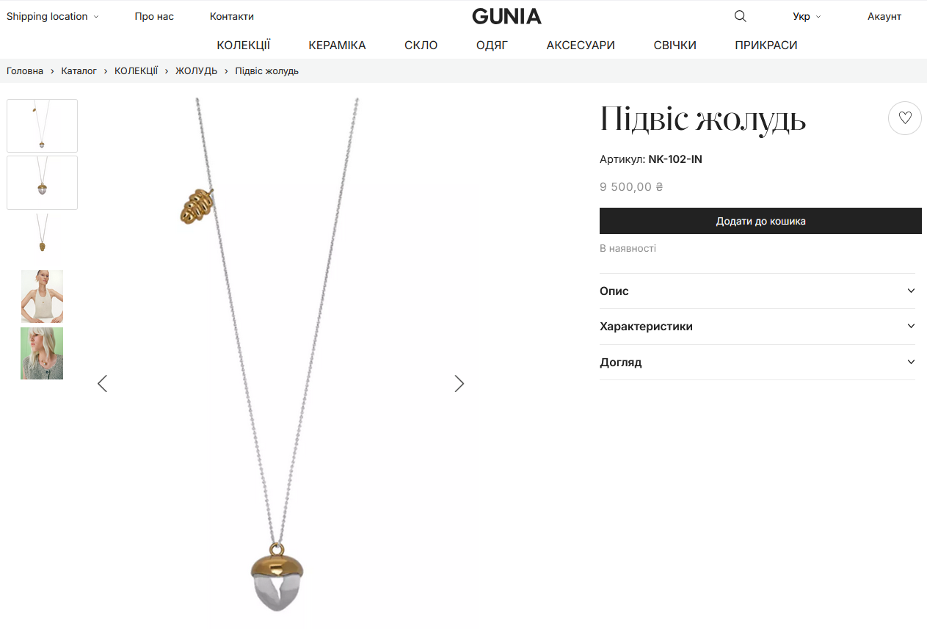Select the first necklace thumbnail
Viewport: 927px width, 629px height.
click(42, 126)
